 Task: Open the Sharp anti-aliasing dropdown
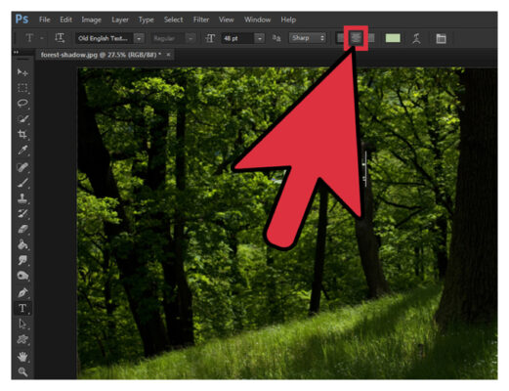pos(308,38)
